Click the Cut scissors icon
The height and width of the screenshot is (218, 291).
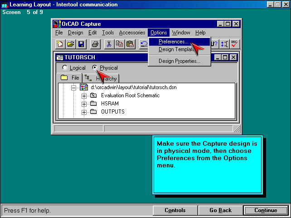click(x=109, y=44)
